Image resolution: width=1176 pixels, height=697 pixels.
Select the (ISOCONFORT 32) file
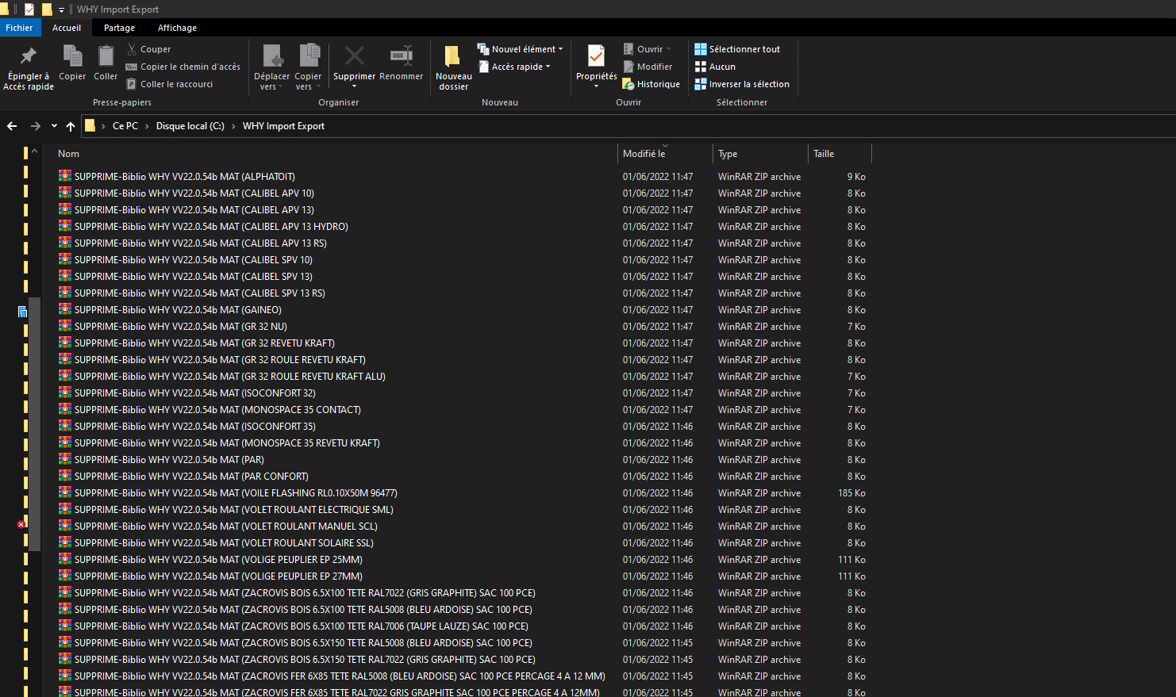[x=195, y=393]
